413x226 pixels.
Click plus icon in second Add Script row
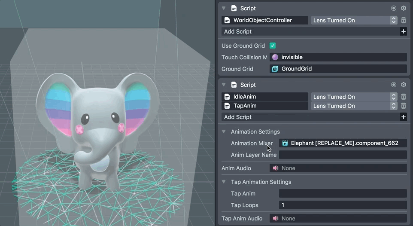[403, 117]
